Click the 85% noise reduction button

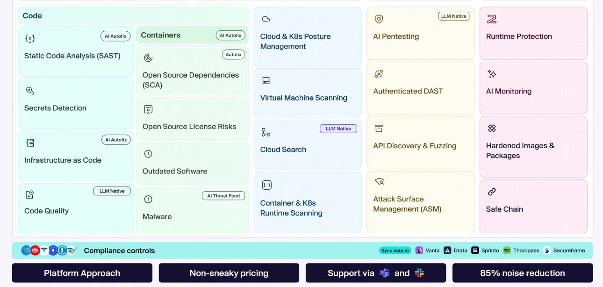tap(522, 273)
